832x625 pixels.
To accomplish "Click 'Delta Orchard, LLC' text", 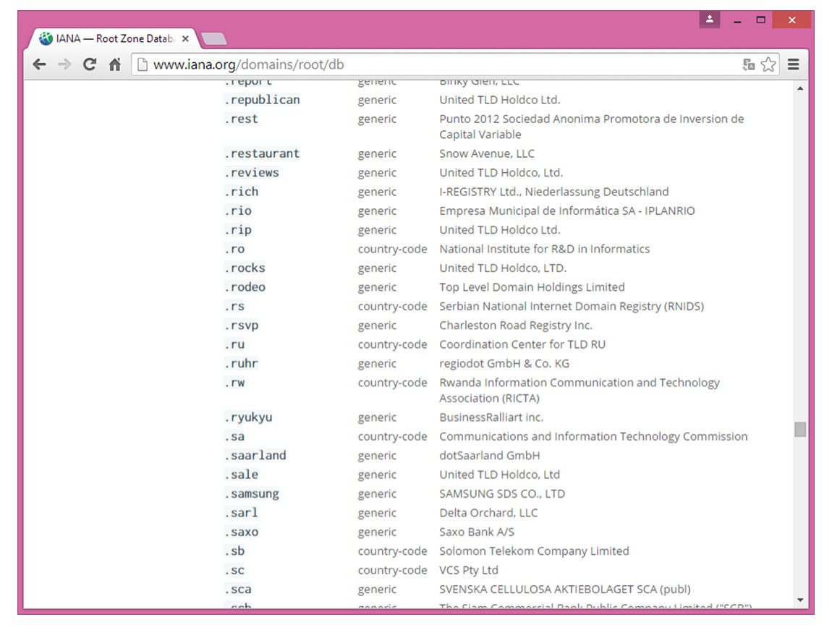I will coord(488,513).
